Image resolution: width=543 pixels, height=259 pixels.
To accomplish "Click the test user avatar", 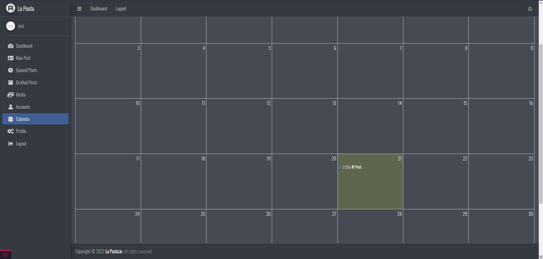I will click(10, 26).
